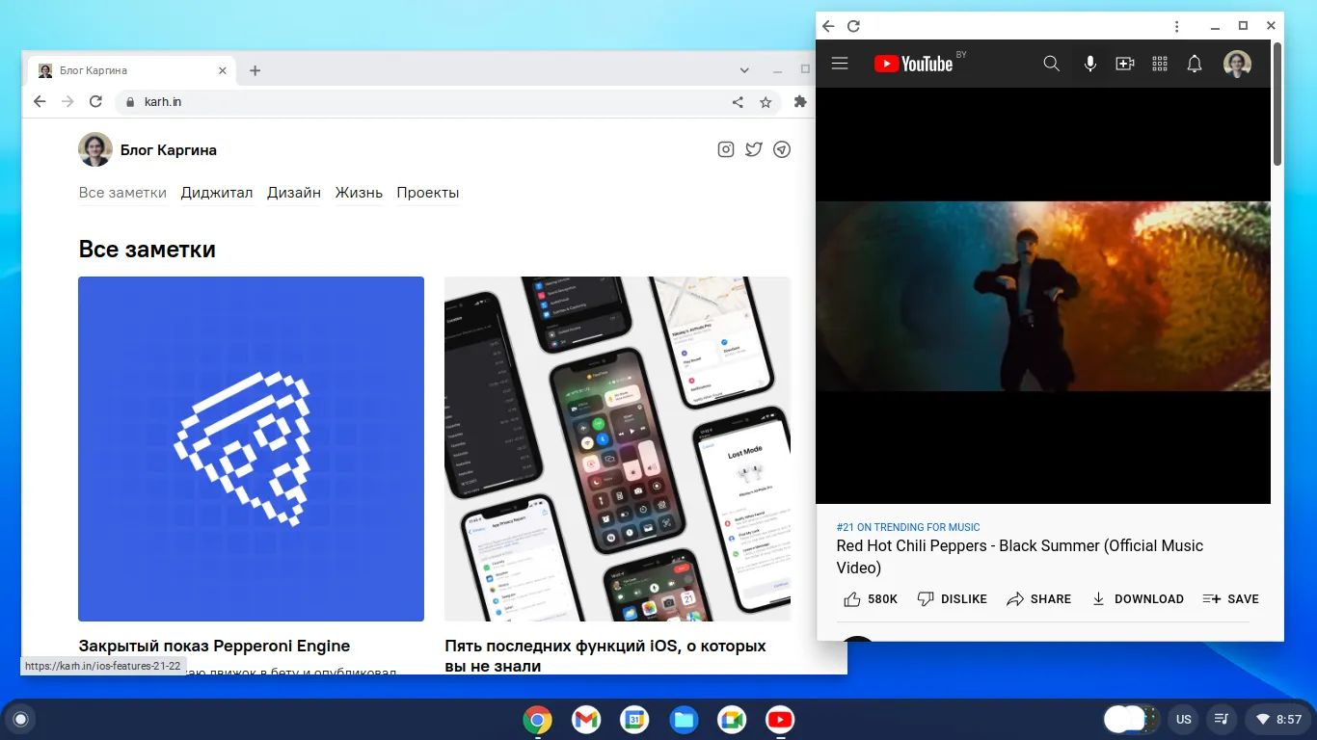Close the Блог Каргина tab

click(223, 70)
